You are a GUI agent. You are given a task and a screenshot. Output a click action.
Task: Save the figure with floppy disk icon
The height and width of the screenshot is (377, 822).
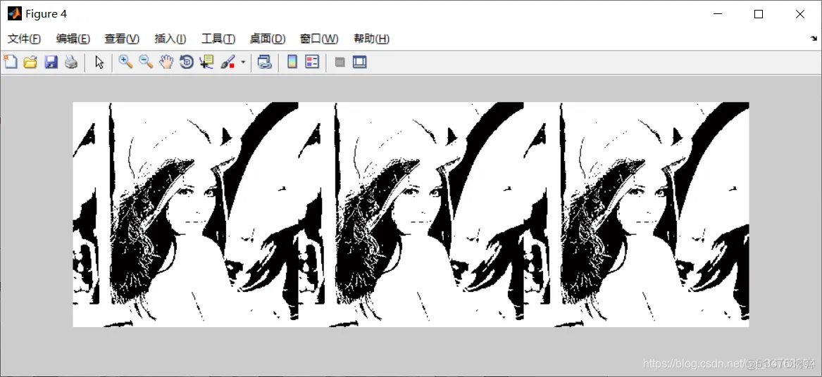pyautogui.click(x=51, y=63)
